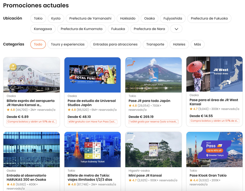Select the Todo category tab
The image size is (245, 191).
coord(38,44)
